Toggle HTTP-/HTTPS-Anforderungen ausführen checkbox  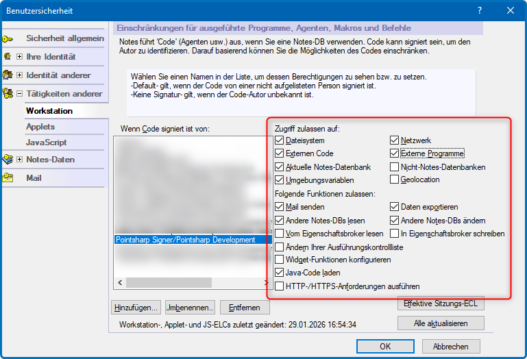pyautogui.click(x=279, y=286)
